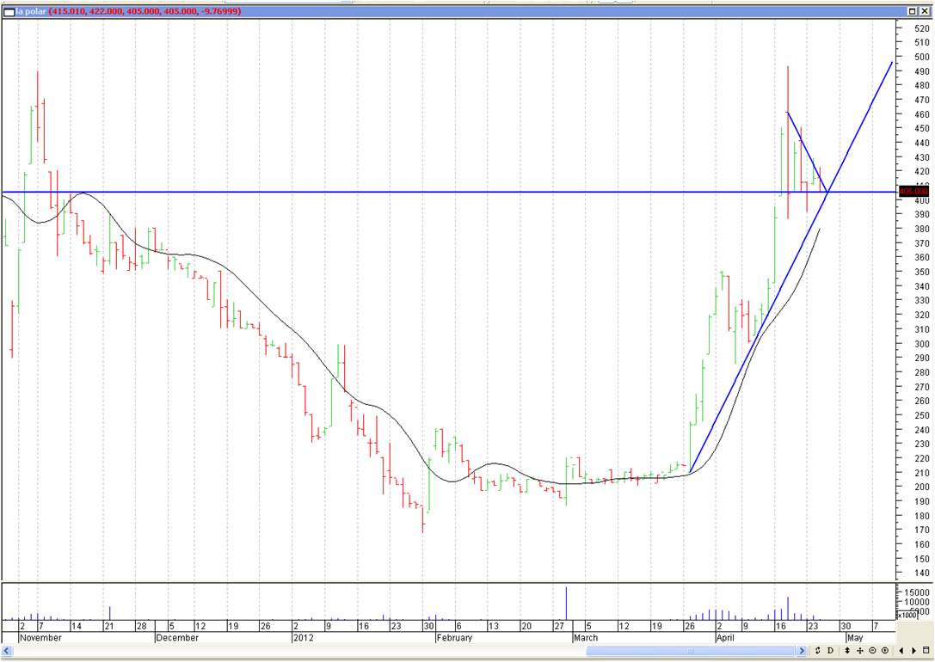Screen dimensions: 935x662
Task: Maximize the la polar chart window
Action: (913, 11)
